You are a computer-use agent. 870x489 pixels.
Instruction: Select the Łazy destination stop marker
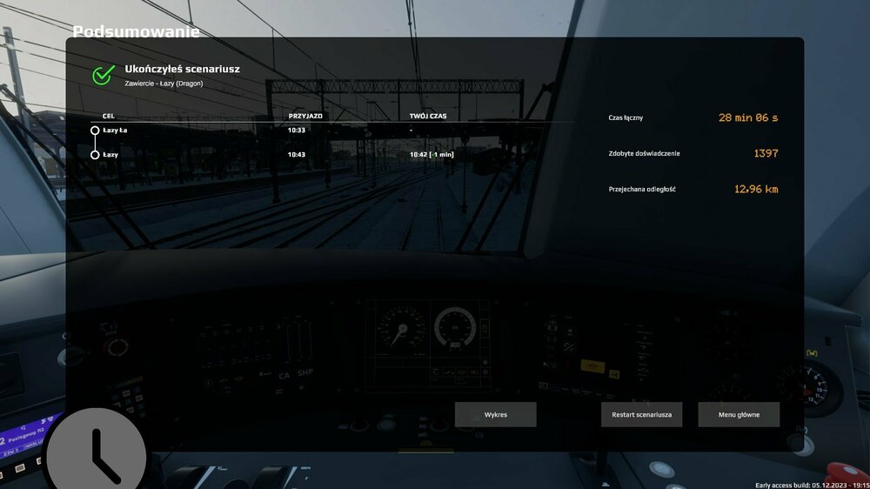click(95, 155)
